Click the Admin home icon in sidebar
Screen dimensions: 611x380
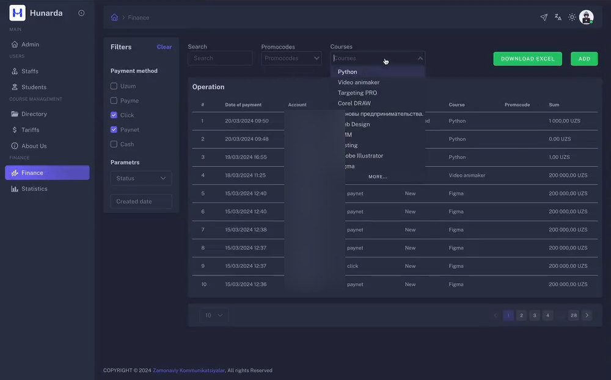tap(15, 45)
